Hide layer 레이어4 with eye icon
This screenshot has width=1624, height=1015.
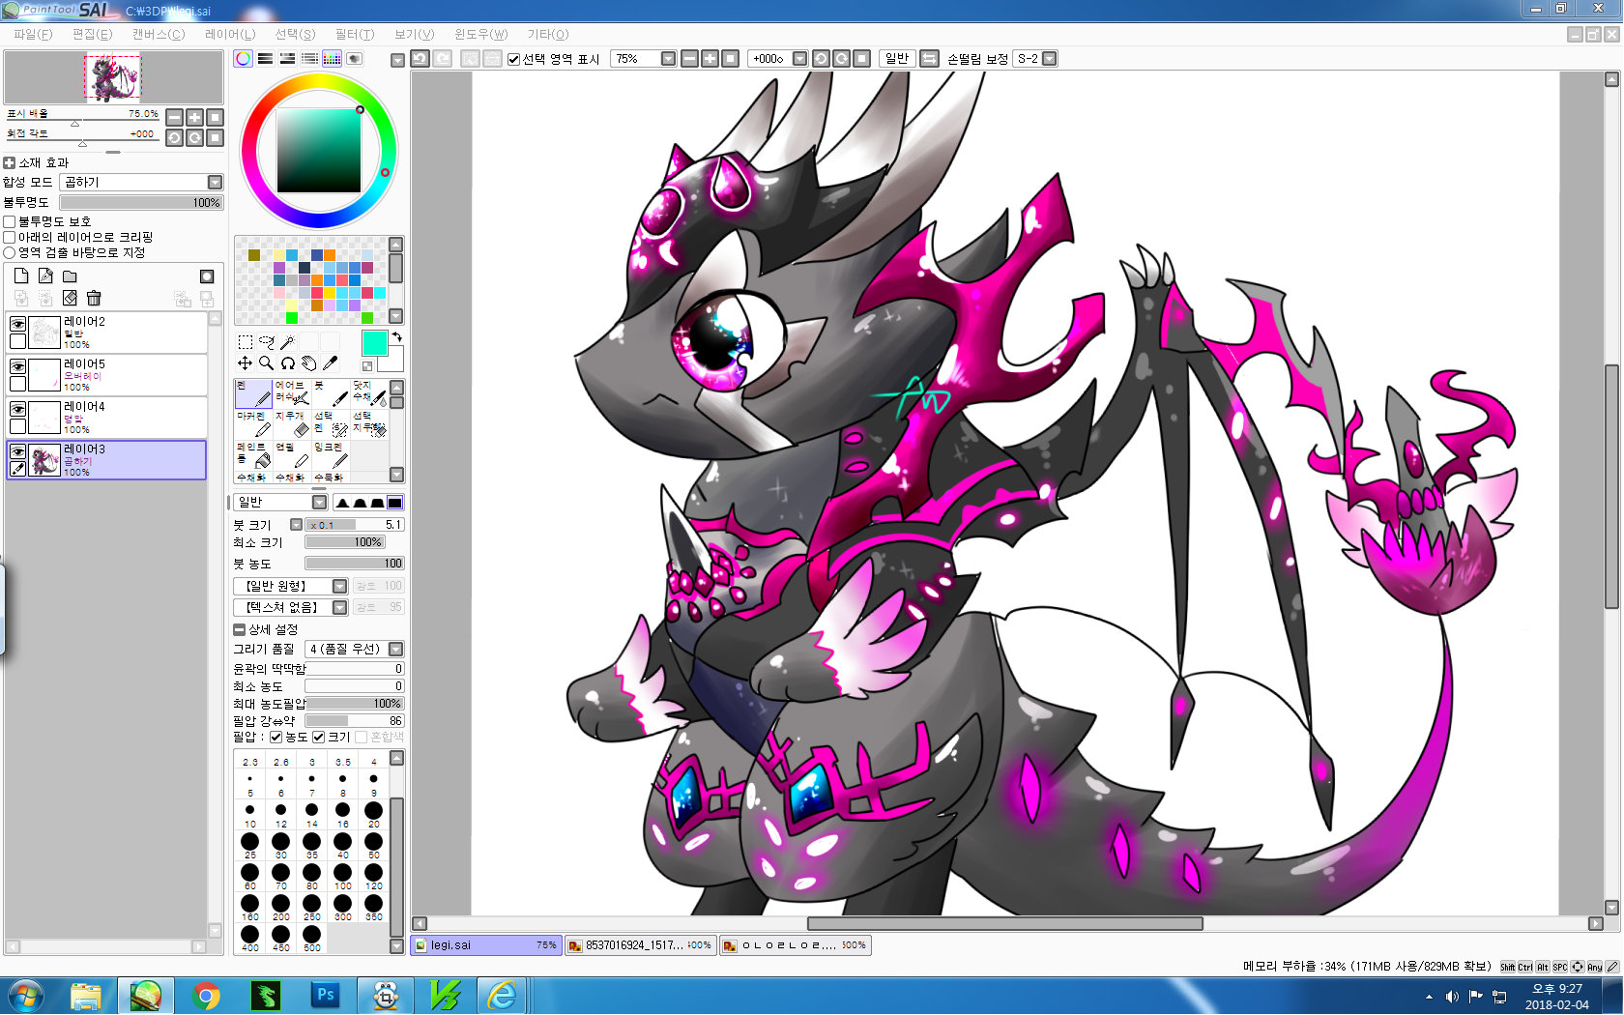[17, 409]
